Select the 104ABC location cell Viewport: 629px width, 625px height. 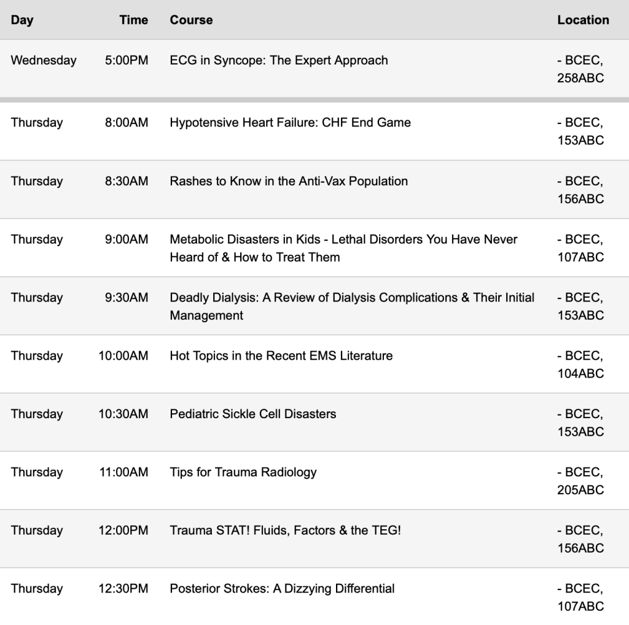[x=580, y=365]
